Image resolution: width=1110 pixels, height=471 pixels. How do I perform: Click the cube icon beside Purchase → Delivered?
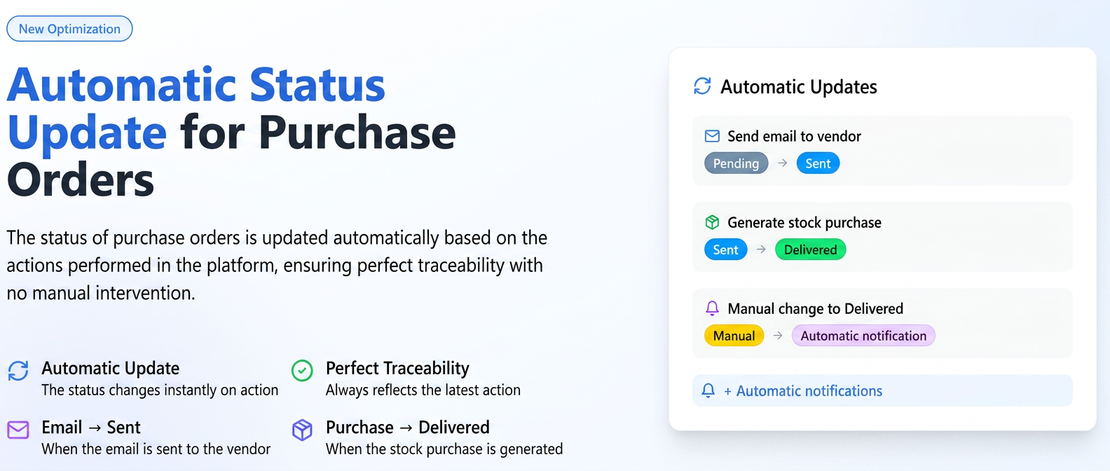tap(302, 430)
